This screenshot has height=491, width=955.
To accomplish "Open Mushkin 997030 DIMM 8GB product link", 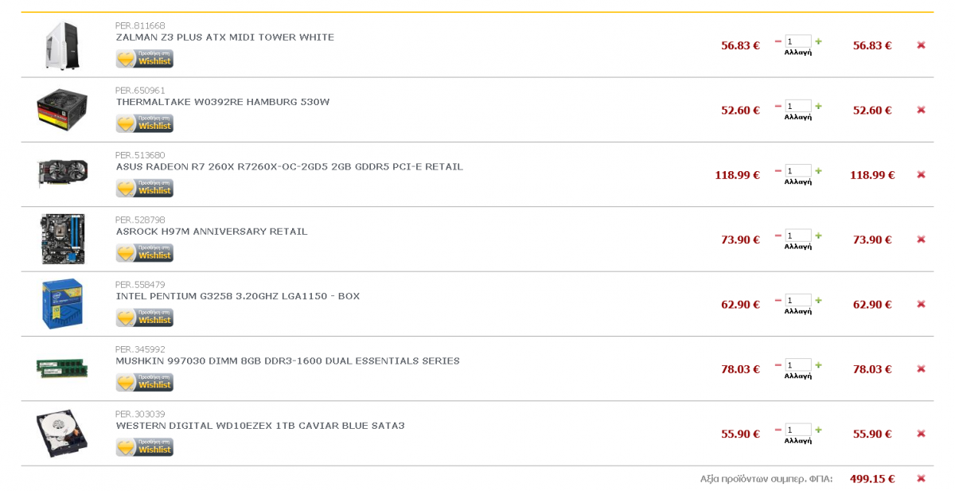I will point(287,361).
